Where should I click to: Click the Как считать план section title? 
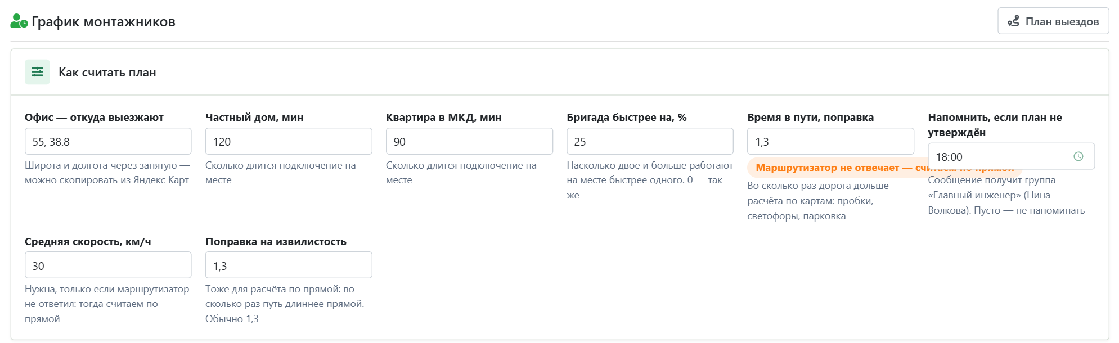pyautogui.click(x=107, y=72)
